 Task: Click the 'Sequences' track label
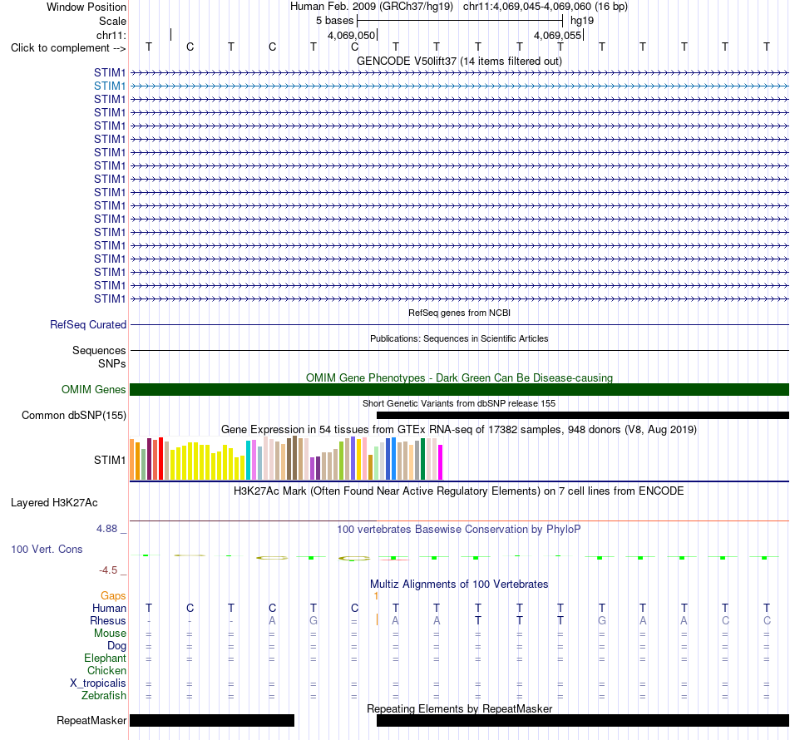coord(99,351)
